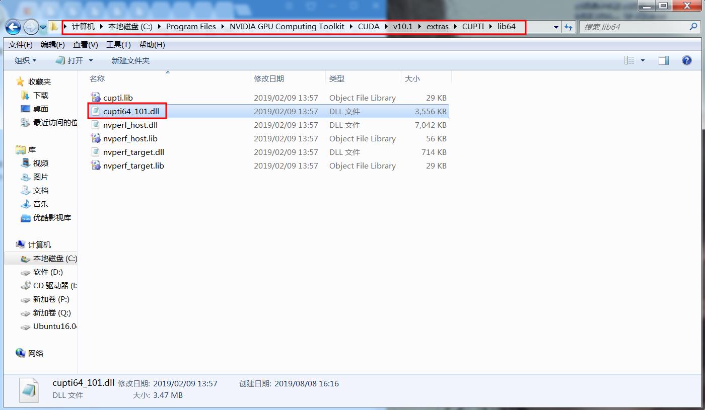
Task: Click v10.1 in the address path
Action: (403, 27)
